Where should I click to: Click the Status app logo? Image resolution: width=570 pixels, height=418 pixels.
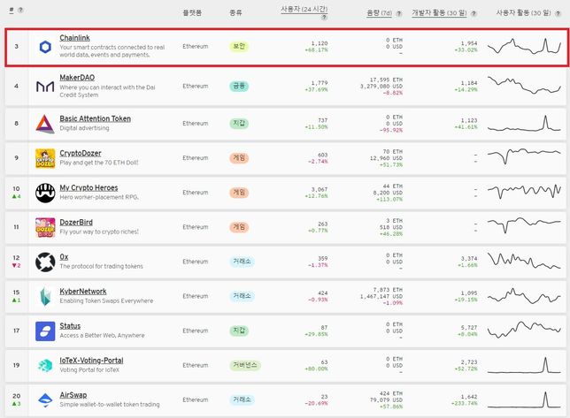(x=45, y=331)
